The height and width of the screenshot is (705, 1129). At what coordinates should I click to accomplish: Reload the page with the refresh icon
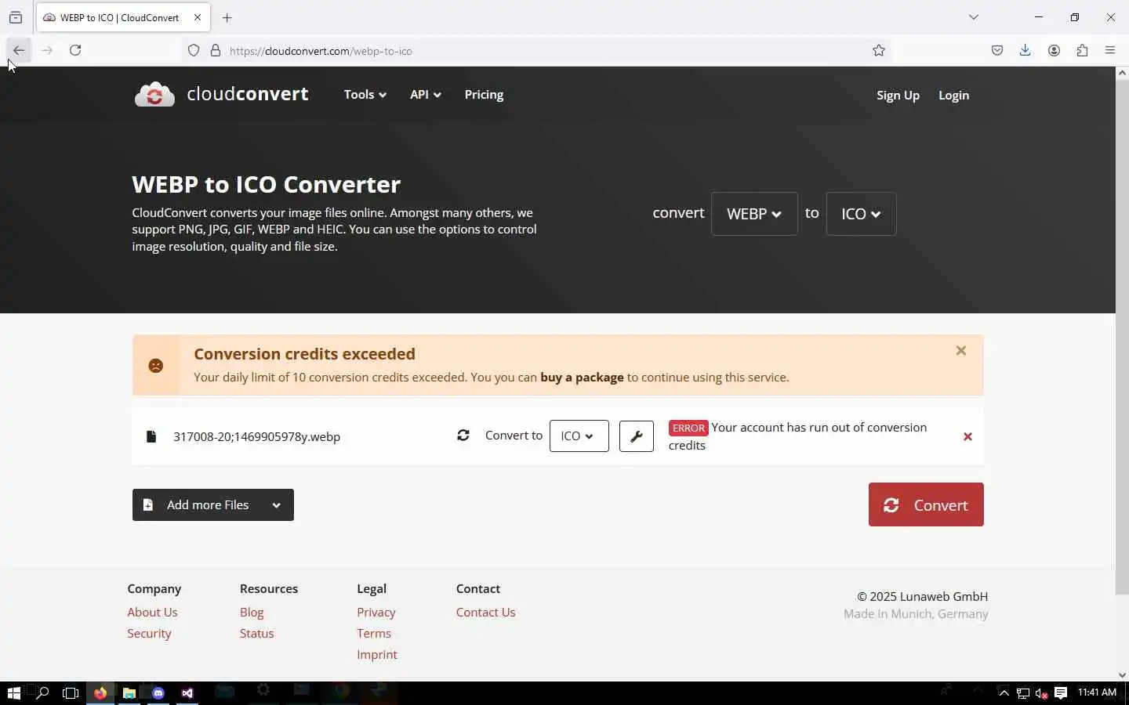click(75, 50)
